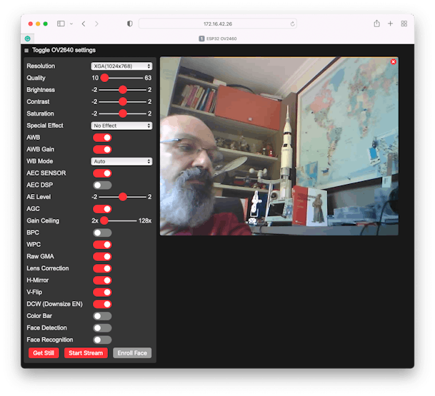Viewport: 435px width, 396px height.
Task: Switch off Lens Correction
Action: (x=102, y=268)
